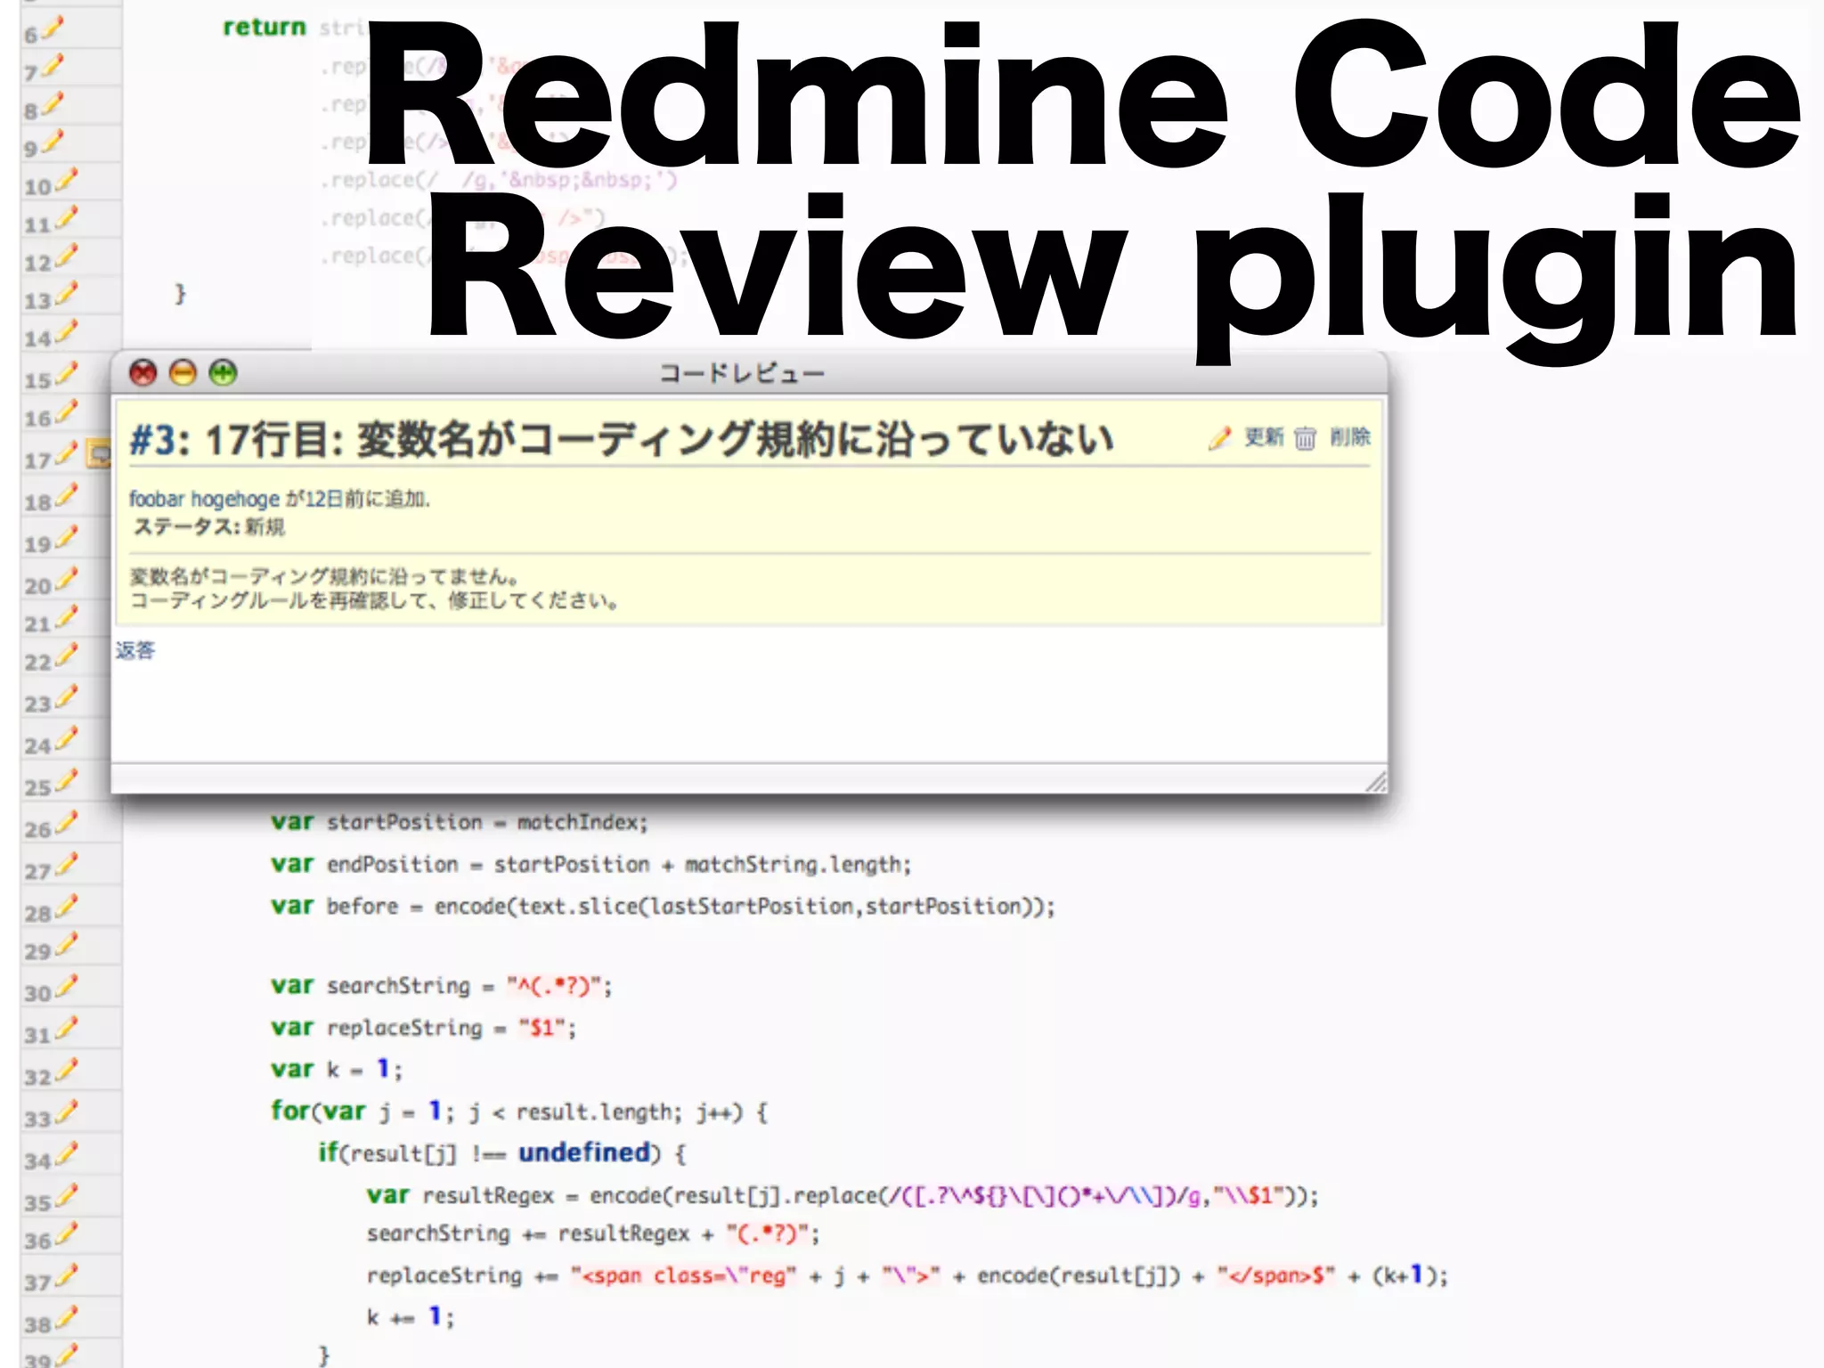The height and width of the screenshot is (1368, 1824).
Task: Close the コードレビュー dialog with red button
Action: [x=142, y=372]
